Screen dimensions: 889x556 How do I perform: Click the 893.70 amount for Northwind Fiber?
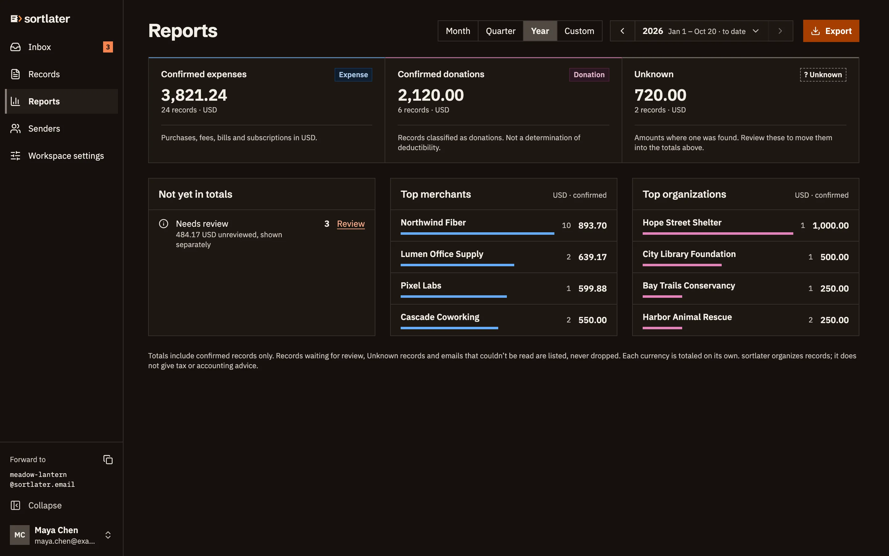[x=592, y=225]
